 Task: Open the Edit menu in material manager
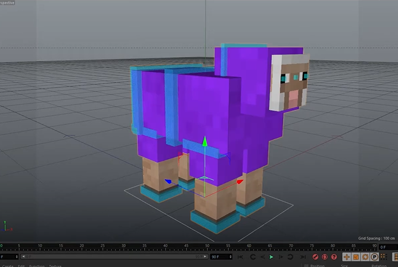click(x=21, y=266)
